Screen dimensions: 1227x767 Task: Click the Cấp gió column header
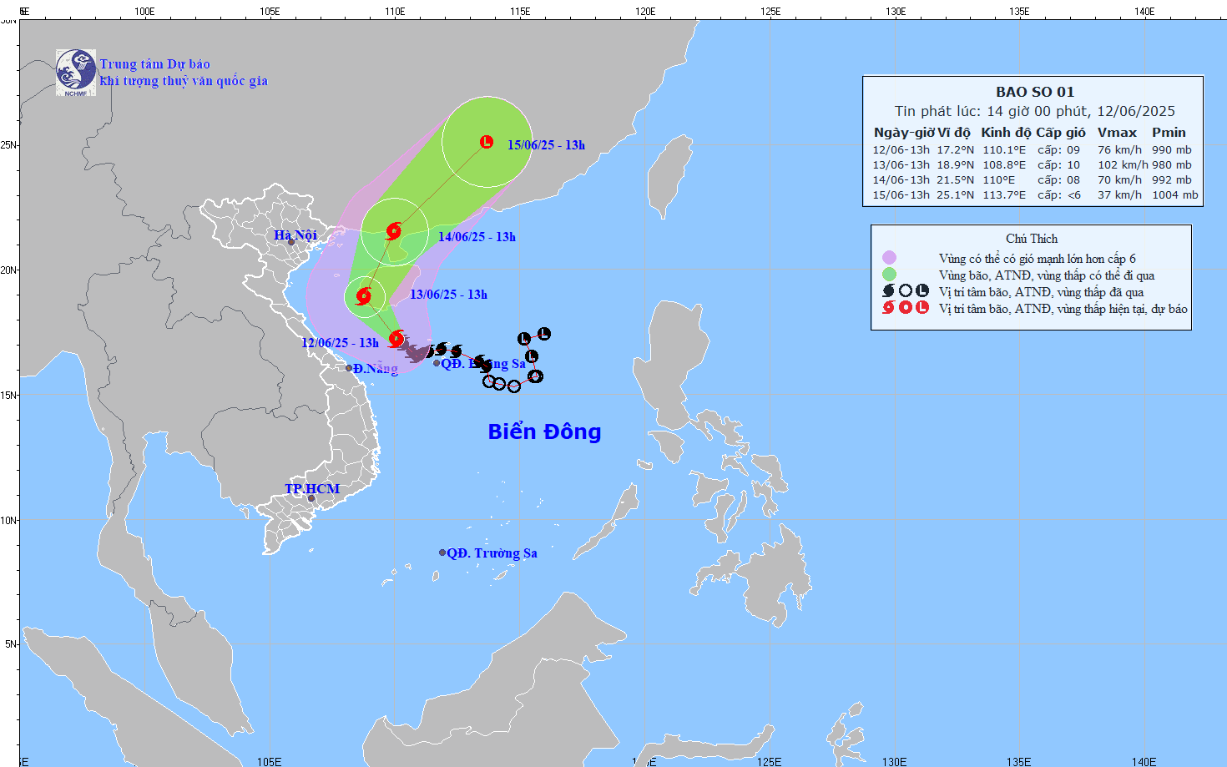(x=1061, y=133)
